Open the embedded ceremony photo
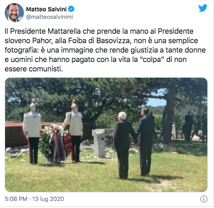214x208 pixels. [x=106, y=135]
